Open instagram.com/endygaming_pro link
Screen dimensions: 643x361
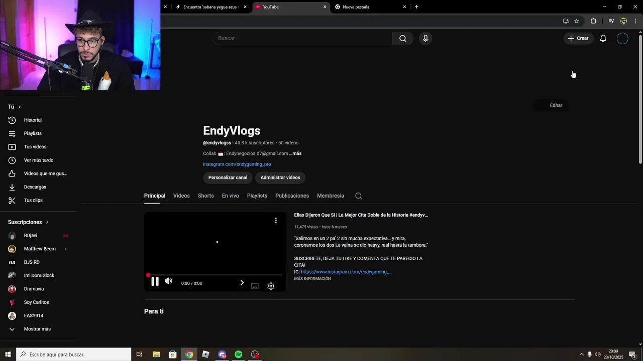tap(237, 164)
